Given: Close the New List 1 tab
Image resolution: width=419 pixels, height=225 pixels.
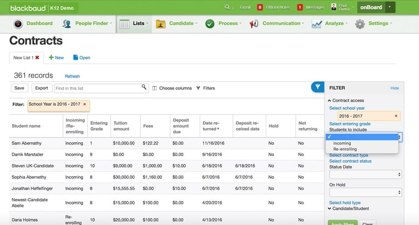Looking at the screenshot, I should (x=37, y=57).
